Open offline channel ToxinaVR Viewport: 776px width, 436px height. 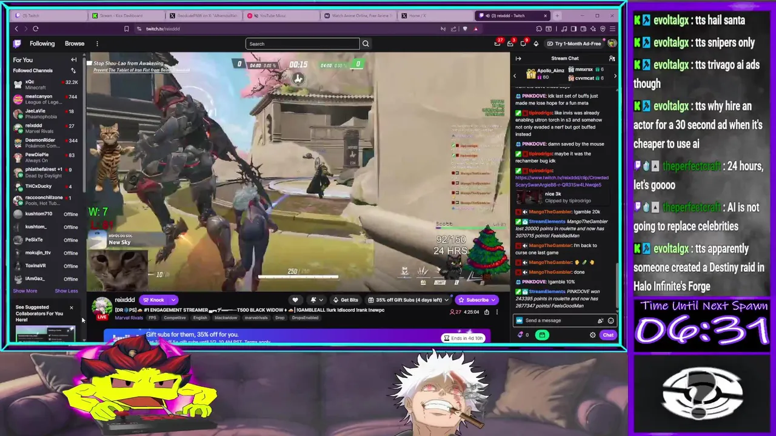(x=46, y=266)
